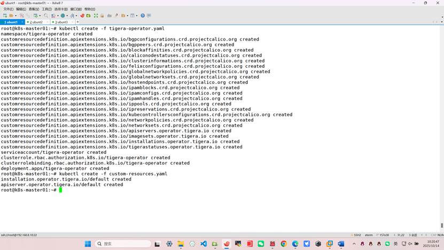Click the ssh://root@192.168 status bar address
The width and height of the screenshot is (444, 250).
(x=19, y=235)
